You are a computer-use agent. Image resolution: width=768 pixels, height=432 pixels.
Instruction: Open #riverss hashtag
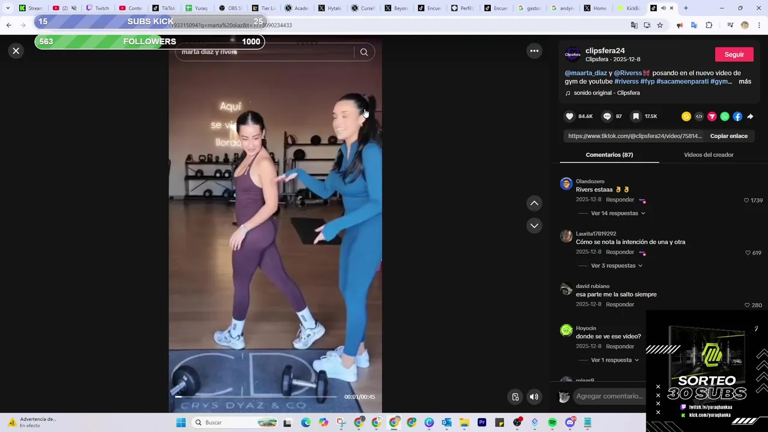(626, 82)
